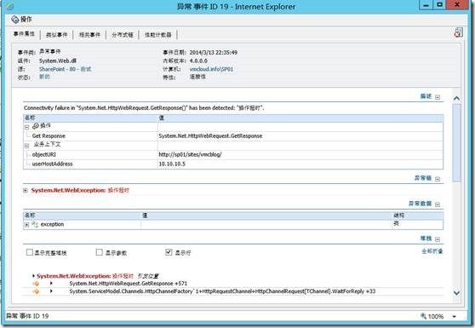Screen dimensions: 475x328
Task: Click the icon beside GetResponse +571 frame
Action: pyautogui.click(x=36, y=284)
